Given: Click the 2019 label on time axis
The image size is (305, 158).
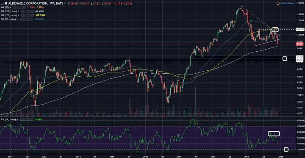Looking at the screenshot, I should 280,156.
